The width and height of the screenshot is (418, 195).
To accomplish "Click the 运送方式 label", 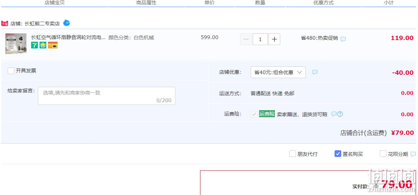I will (230, 93).
